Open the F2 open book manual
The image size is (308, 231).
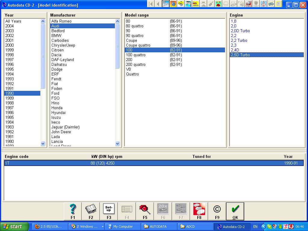[91, 211]
